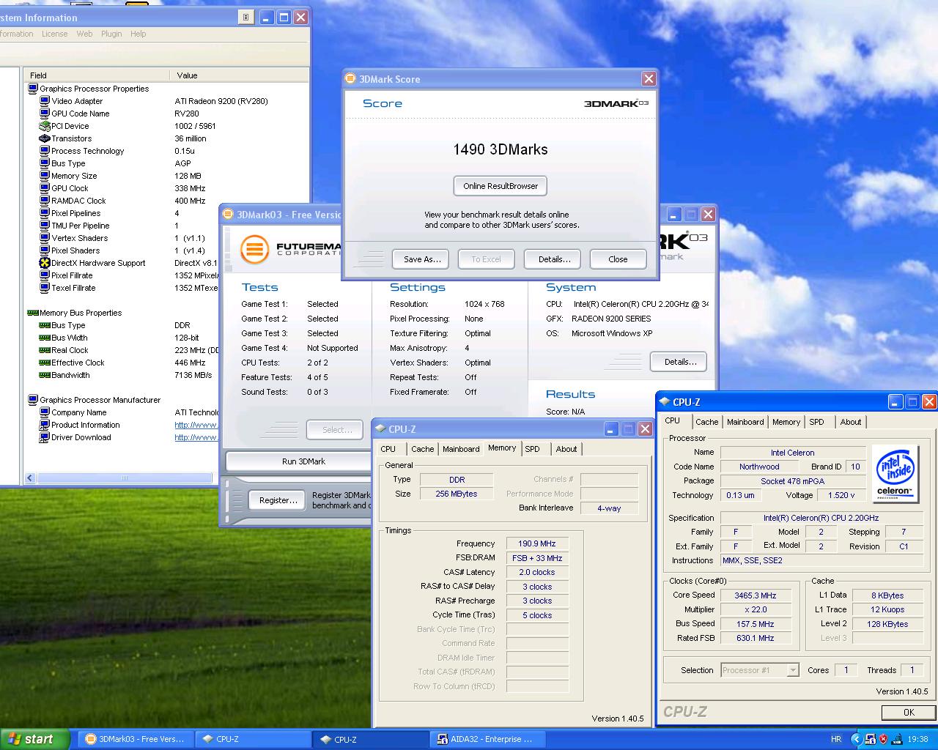Click the Online ResultBrowser button
Image resolution: width=938 pixels, height=750 pixels.
pyautogui.click(x=501, y=186)
